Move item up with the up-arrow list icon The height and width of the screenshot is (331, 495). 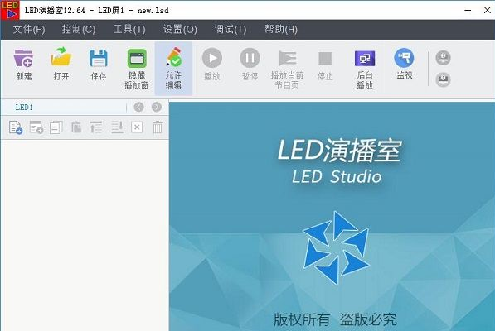96,127
